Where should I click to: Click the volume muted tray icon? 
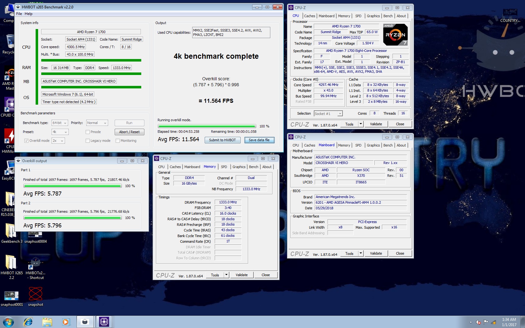tap(478, 322)
